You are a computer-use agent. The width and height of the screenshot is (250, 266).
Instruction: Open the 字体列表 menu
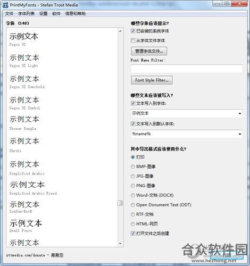click(26, 14)
